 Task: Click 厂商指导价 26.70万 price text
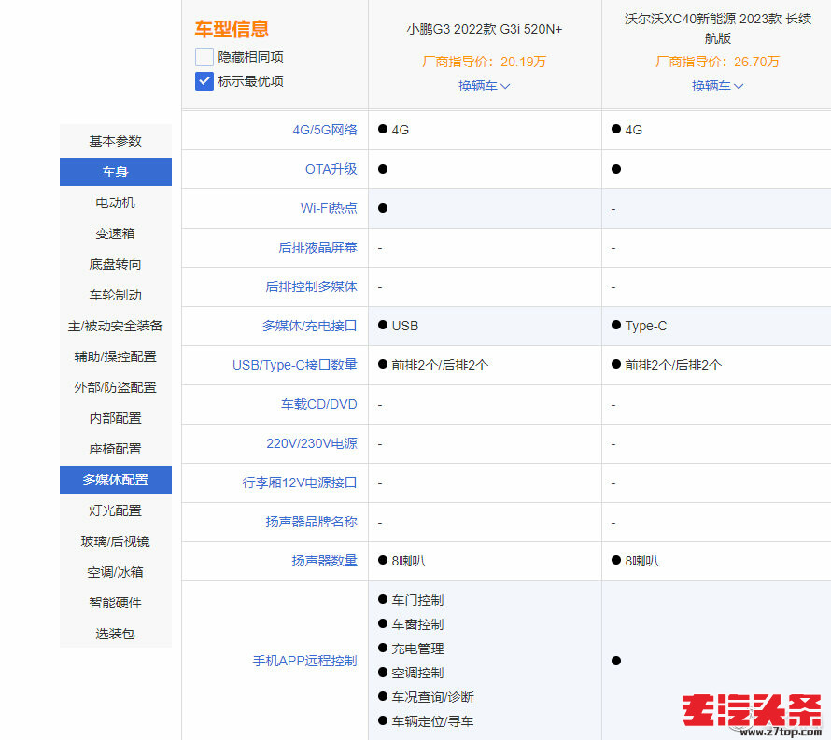tap(718, 62)
